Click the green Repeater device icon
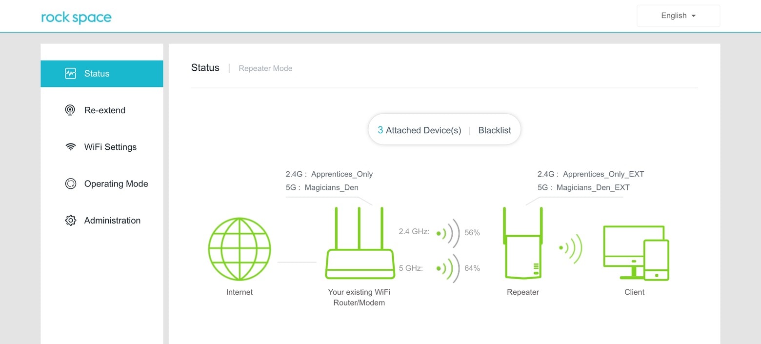761x344 pixels. (x=523, y=244)
